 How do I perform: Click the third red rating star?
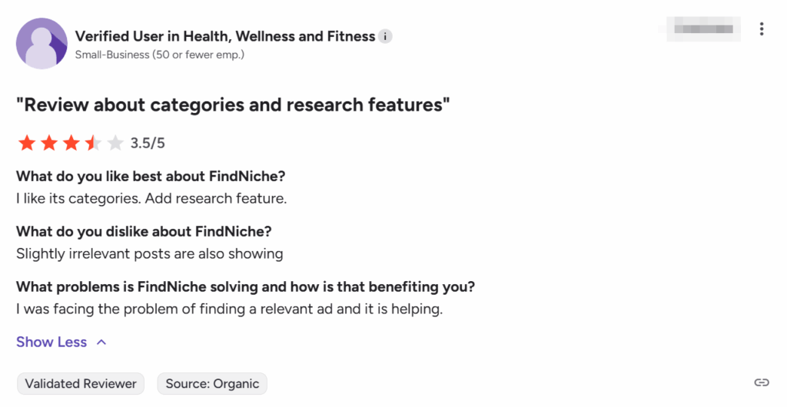[71, 143]
